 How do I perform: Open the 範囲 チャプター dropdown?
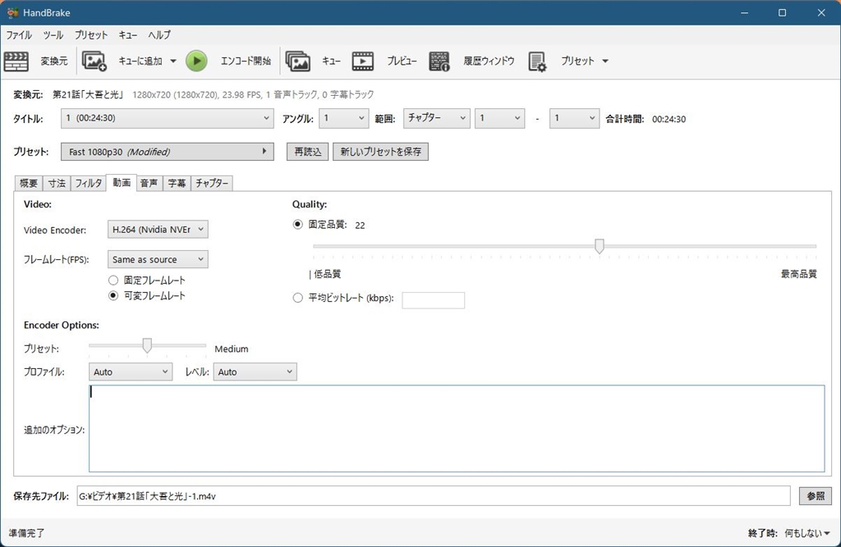coord(437,118)
